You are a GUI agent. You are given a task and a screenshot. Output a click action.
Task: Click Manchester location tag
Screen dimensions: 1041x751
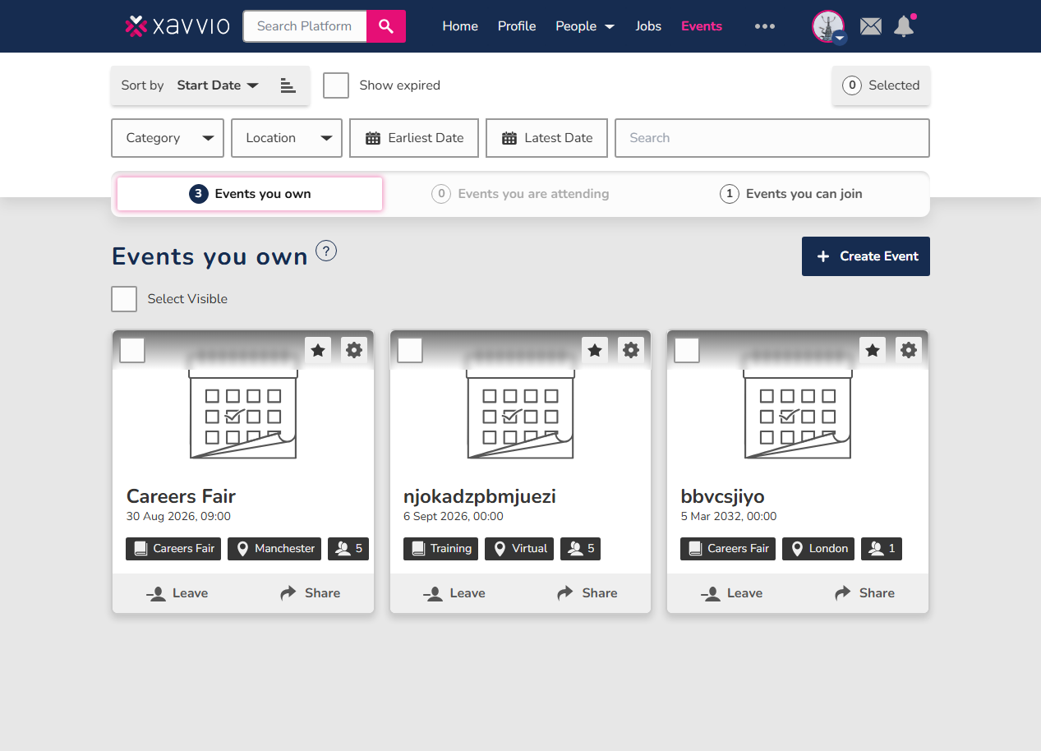[x=274, y=549]
